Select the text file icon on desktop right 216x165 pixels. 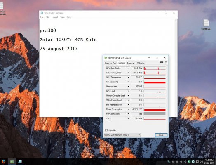tap(206, 24)
